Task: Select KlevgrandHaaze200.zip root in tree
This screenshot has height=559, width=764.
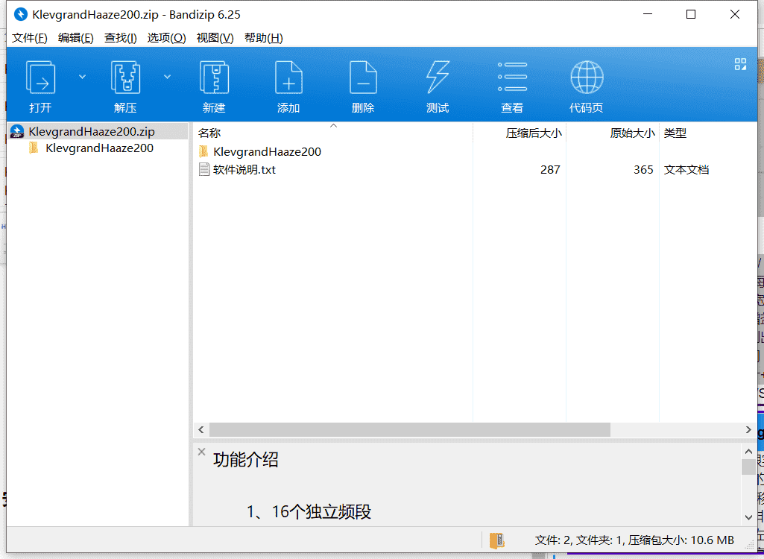Action: [x=92, y=132]
